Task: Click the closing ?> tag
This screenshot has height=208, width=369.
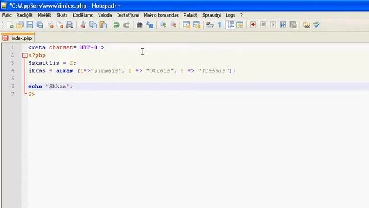Action: pos(32,94)
